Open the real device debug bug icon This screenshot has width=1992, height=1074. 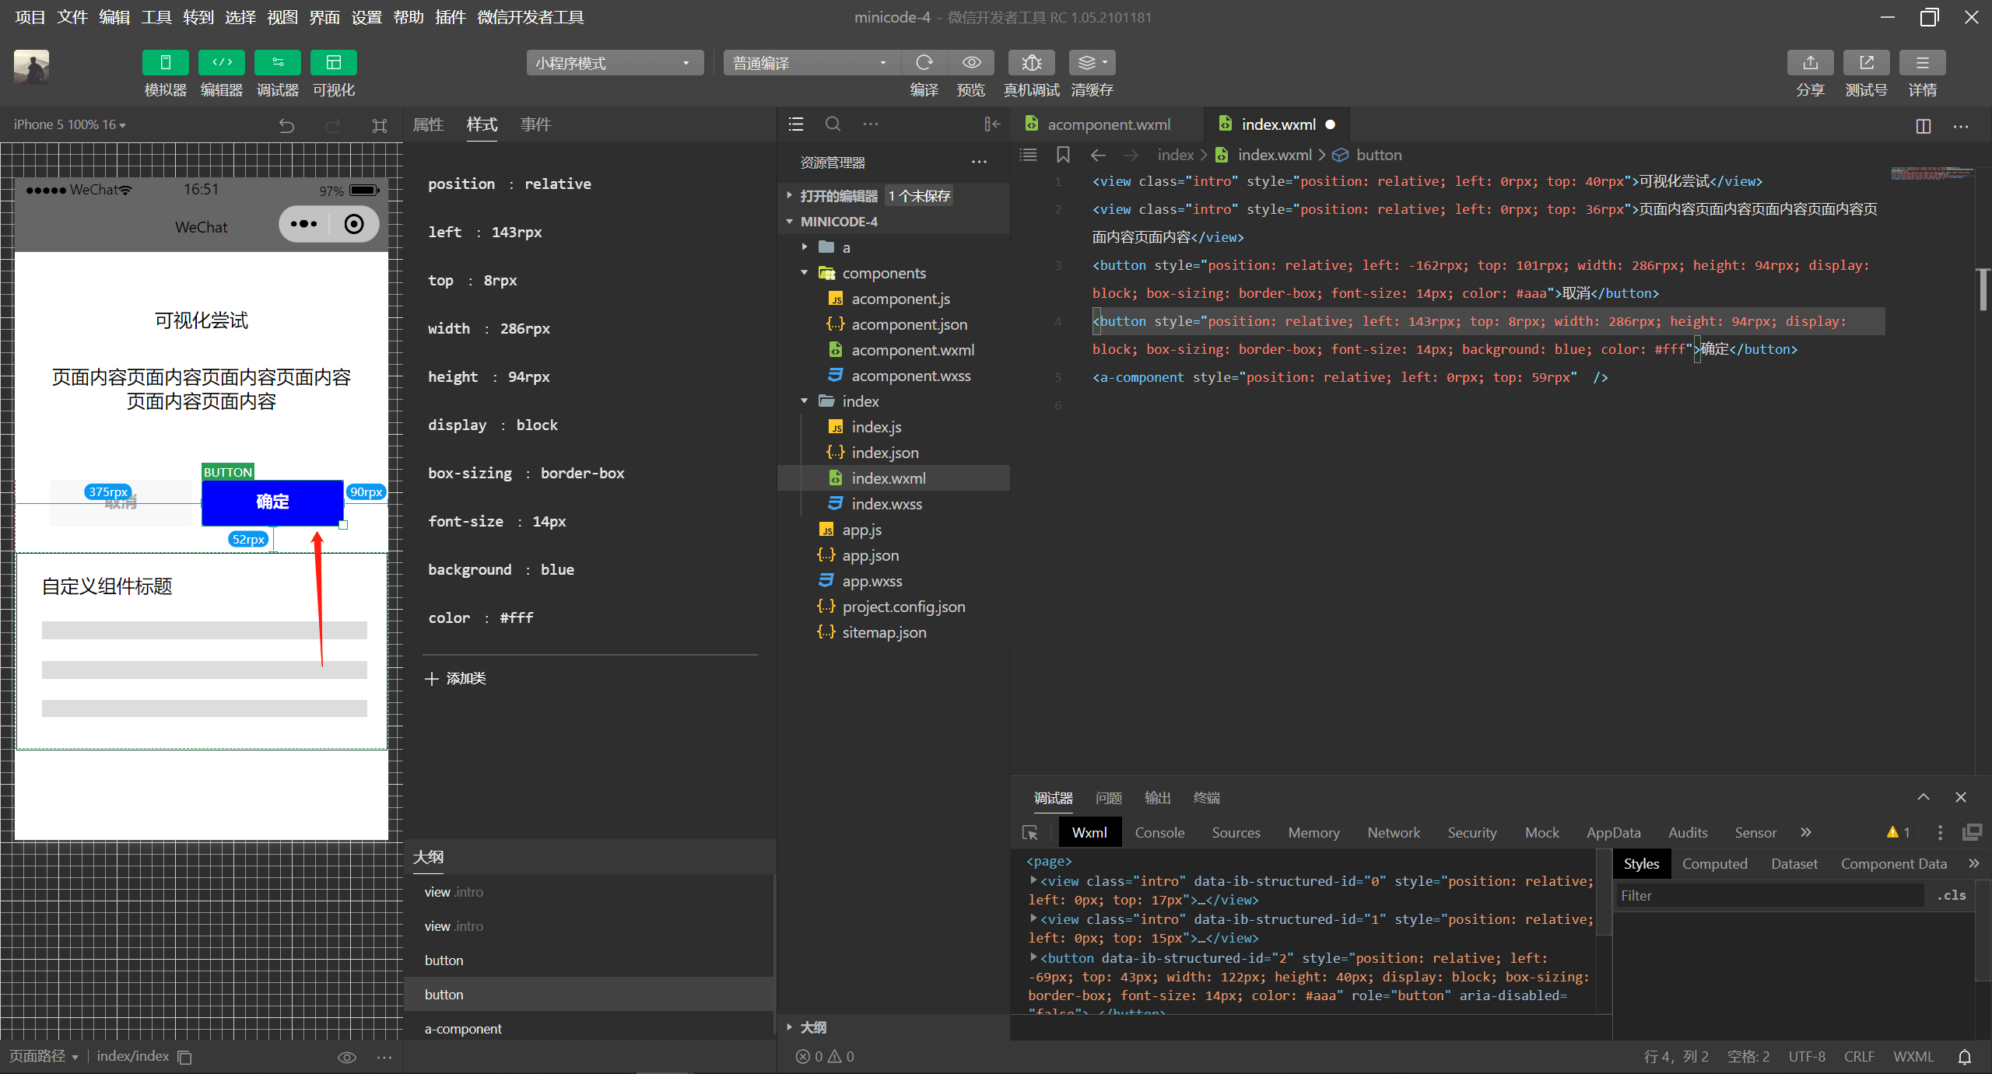1032,62
